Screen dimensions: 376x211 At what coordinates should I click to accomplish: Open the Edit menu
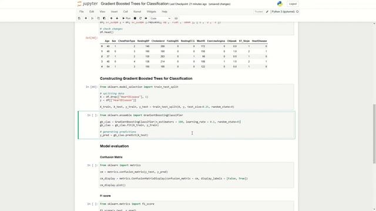point(92,12)
